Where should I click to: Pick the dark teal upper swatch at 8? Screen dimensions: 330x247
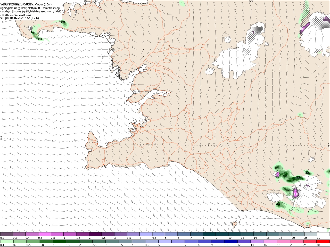(209, 234)
